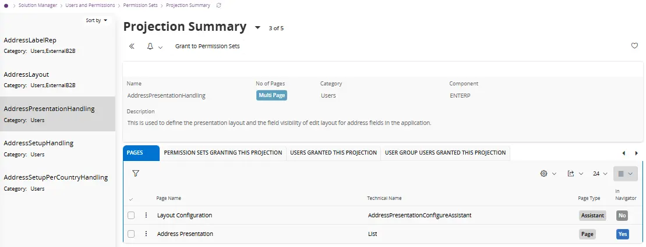Screen dimensions: 646x247
Task: Click the favorite heart icon
Action: tap(634, 46)
